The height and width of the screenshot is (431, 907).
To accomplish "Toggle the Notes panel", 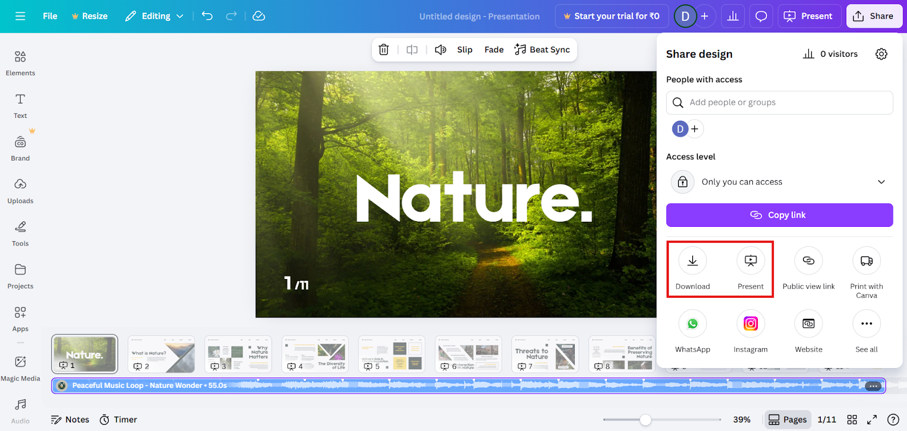I will (70, 420).
